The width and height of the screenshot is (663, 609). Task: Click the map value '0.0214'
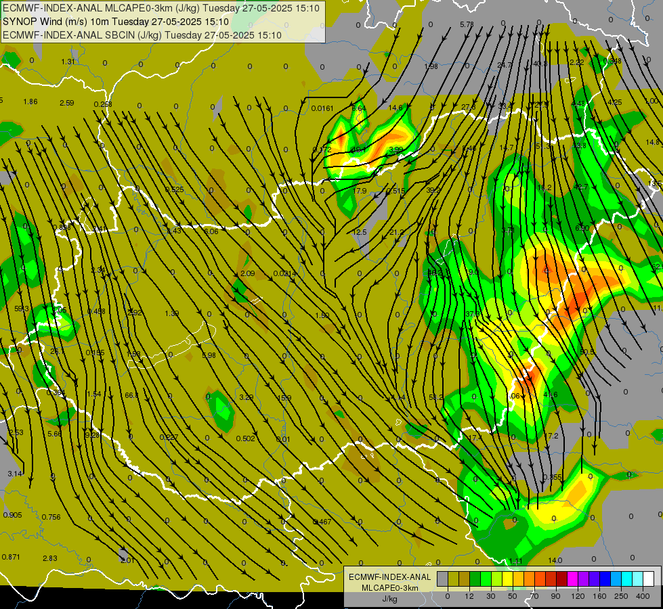pos(285,273)
